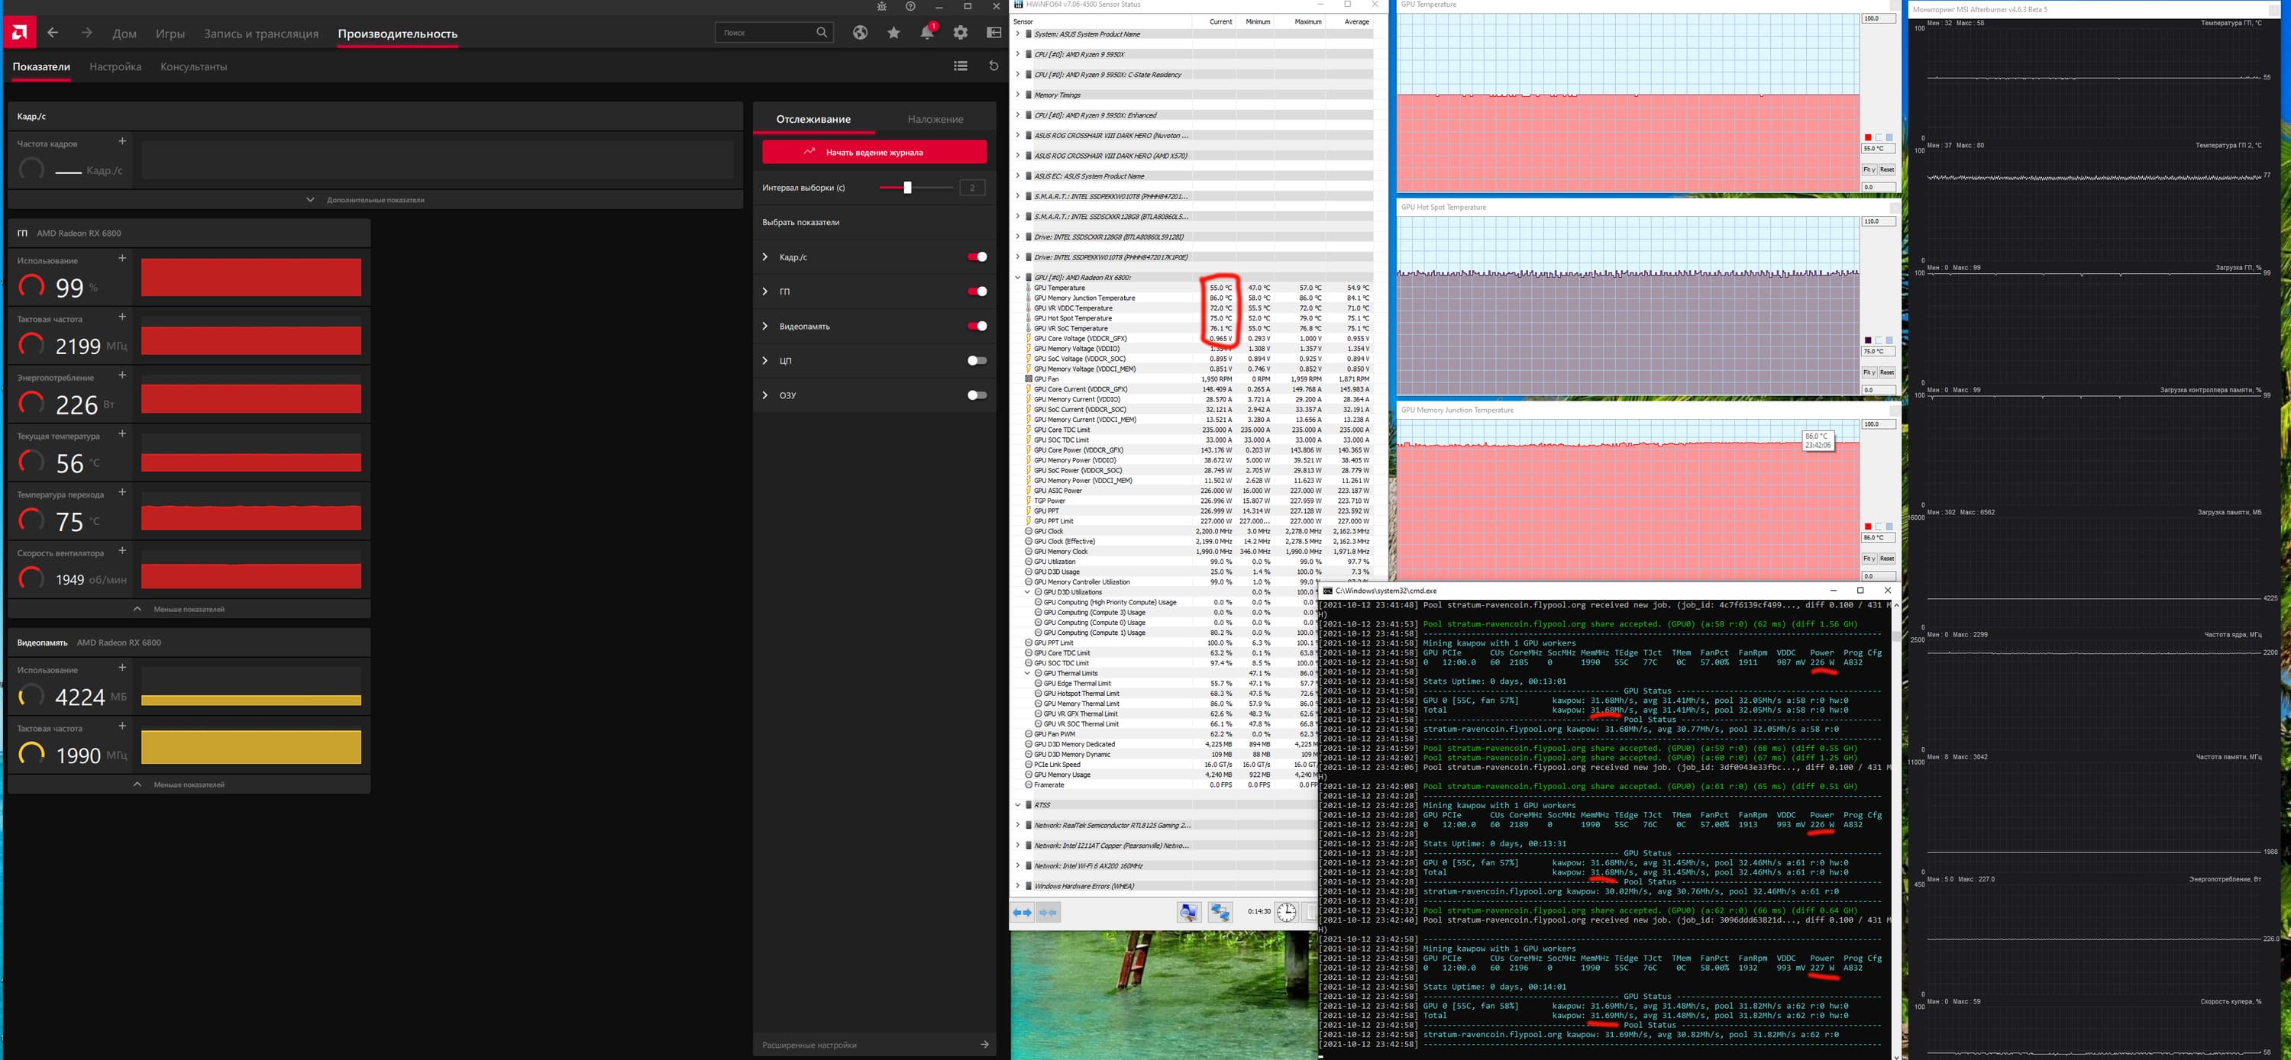Adjust the Интервал выборки slider
Image resolution: width=2291 pixels, height=1060 pixels.
(x=907, y=188)
